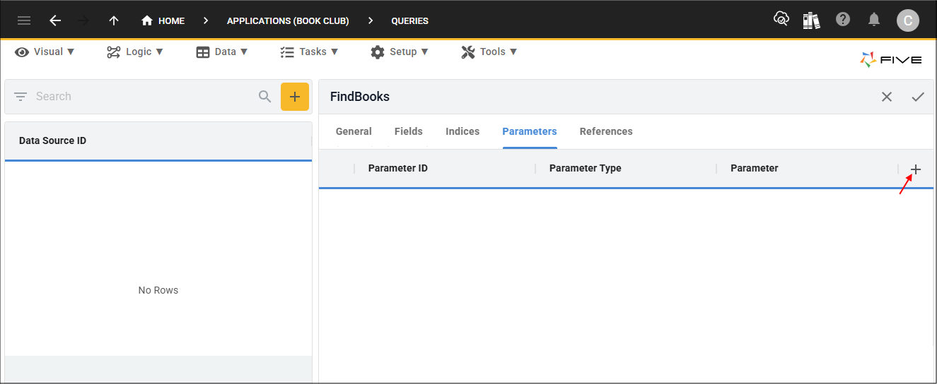Screen dimensions: 937x384
Task: Switch to the Indices tab
Action: click(462, 131)
